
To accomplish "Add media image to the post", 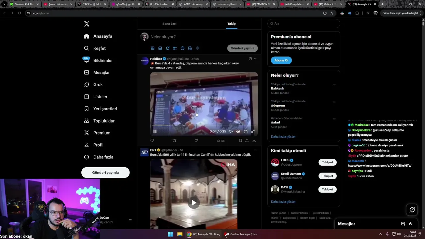I will coord(153,48).
